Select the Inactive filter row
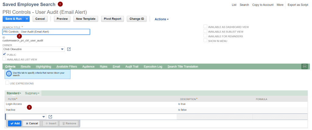This screenshot has width=312, height=130. click(156, 110)
